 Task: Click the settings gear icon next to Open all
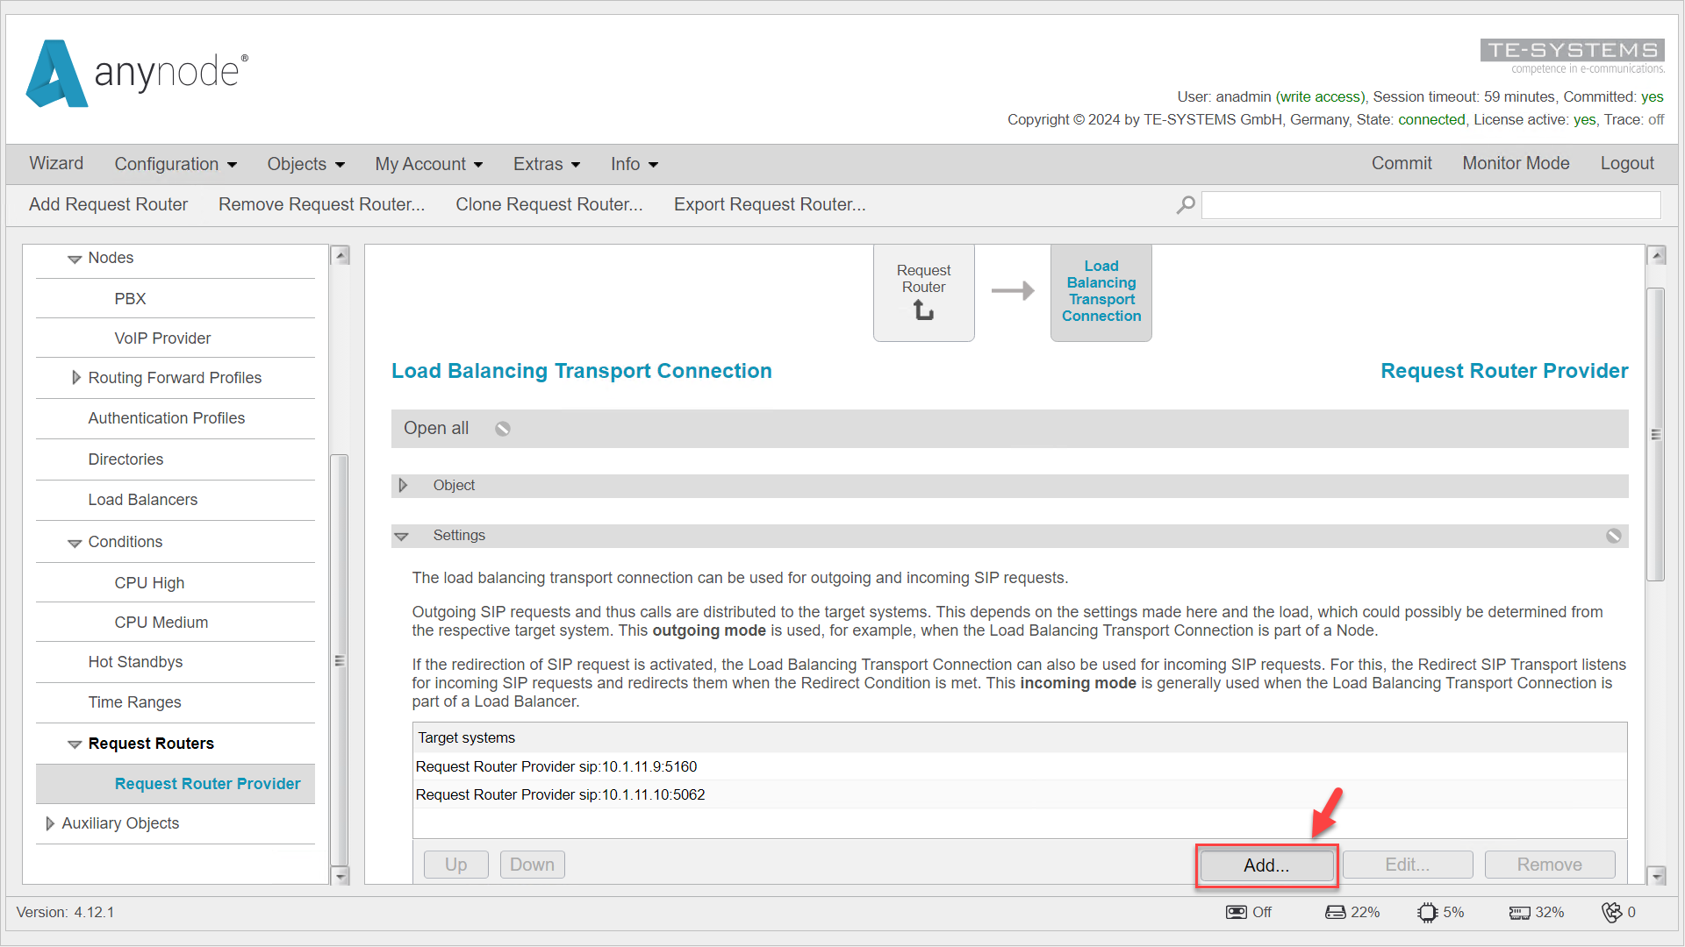click(x=500, y=428)
